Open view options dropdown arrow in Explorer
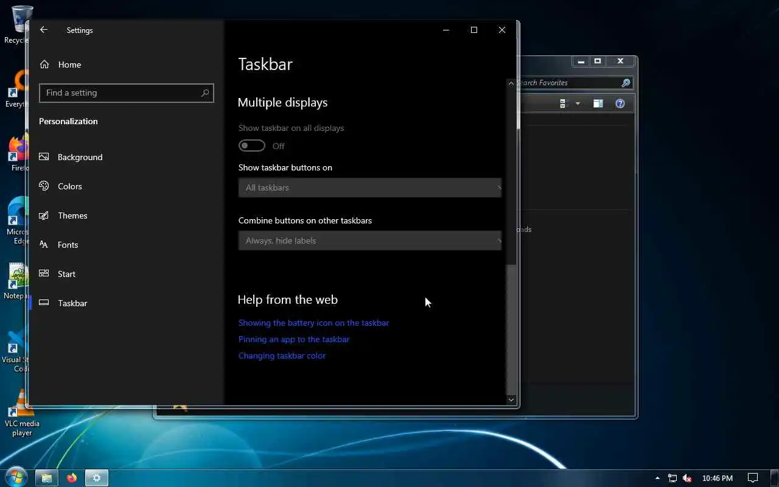The width and height of the screenshot is (779, 487). (578, 103)
